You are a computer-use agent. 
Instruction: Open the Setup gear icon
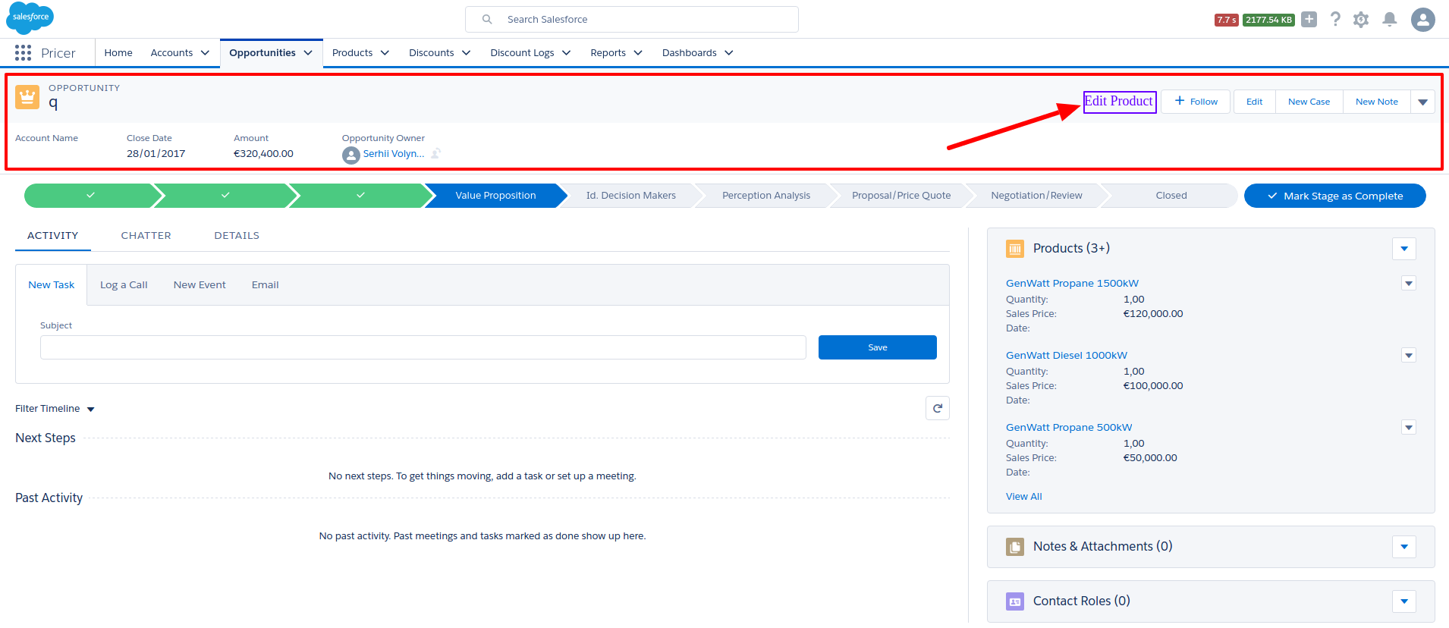1361,20
